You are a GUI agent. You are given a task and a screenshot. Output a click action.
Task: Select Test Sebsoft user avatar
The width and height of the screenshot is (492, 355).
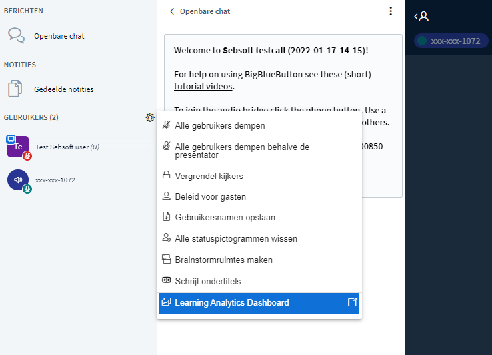coord(18,147)
